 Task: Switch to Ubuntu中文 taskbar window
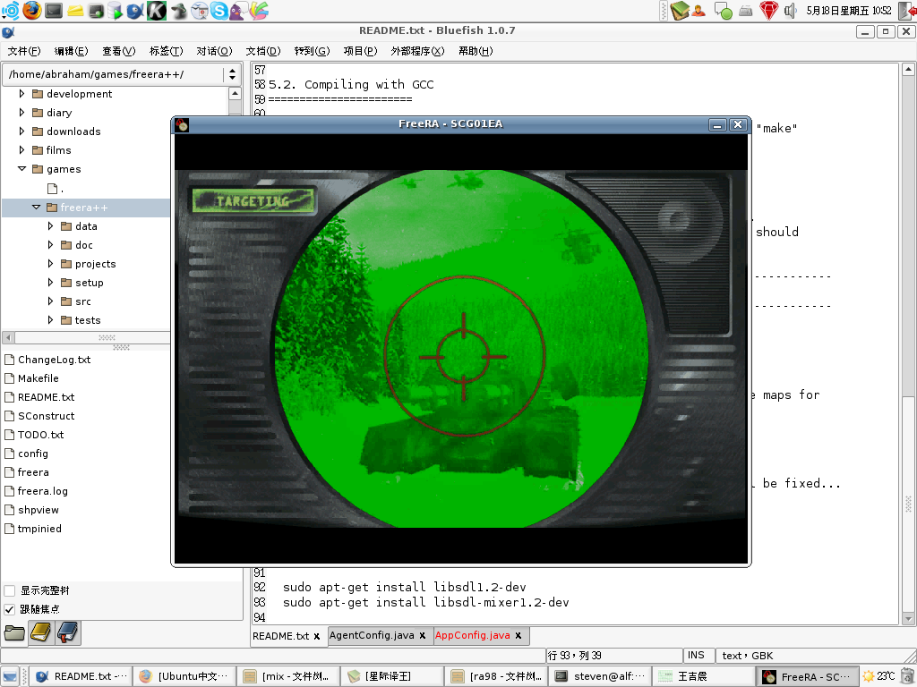click(x=184, y=676)
